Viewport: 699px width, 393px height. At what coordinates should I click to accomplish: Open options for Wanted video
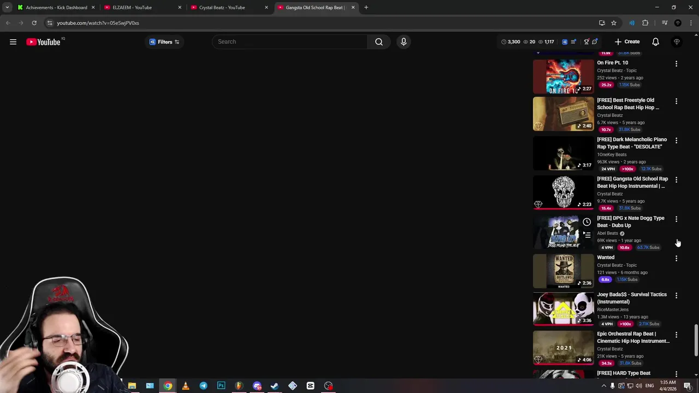[676, 259]
